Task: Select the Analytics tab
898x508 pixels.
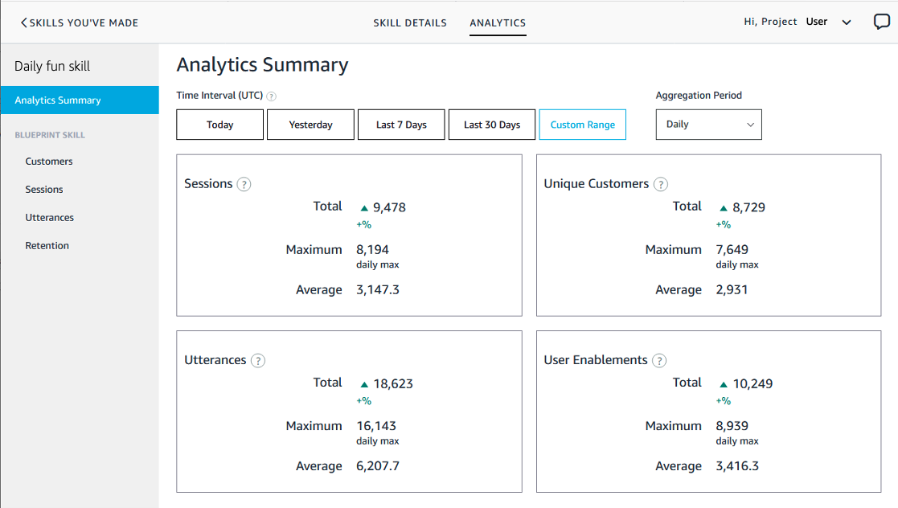Action: (x=497, y=23)
